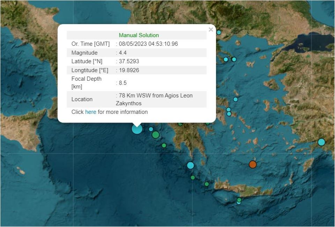This screenshot has height=227, width=335.
Task: Select the large teal epicenter marker near Zakynthos
Action: pyautogui.click(x=137, y=129)
